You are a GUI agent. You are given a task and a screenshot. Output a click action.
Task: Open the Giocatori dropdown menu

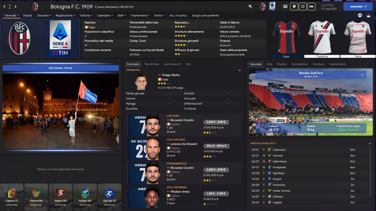[44, 15]
